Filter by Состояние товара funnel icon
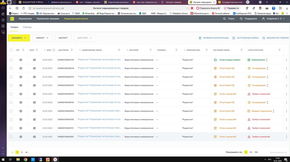Screen dimensions: 290x162 (x=241, y=50)
